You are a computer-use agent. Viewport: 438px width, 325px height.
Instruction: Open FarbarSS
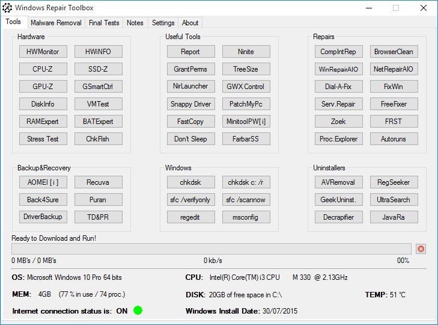pyautogui.click(x=246, y=139)
